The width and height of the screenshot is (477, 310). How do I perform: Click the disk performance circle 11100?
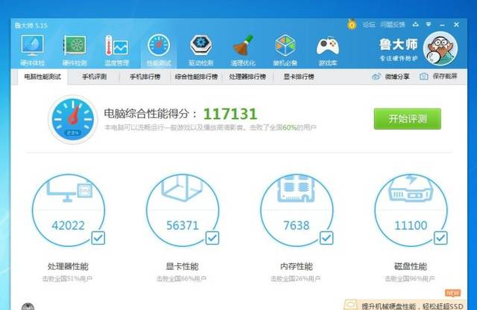point(411,210)
